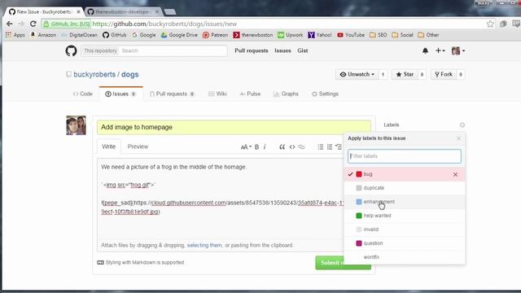
Task: Apply italic formatting in editor
Action: 265,146
